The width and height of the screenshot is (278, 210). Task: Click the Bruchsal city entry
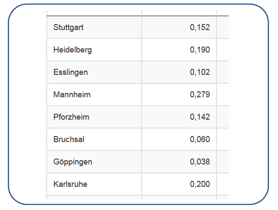[94, 140]
